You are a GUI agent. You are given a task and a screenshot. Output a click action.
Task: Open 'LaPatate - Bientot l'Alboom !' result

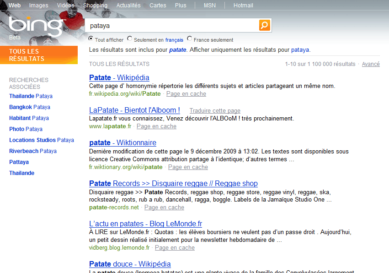134,110
